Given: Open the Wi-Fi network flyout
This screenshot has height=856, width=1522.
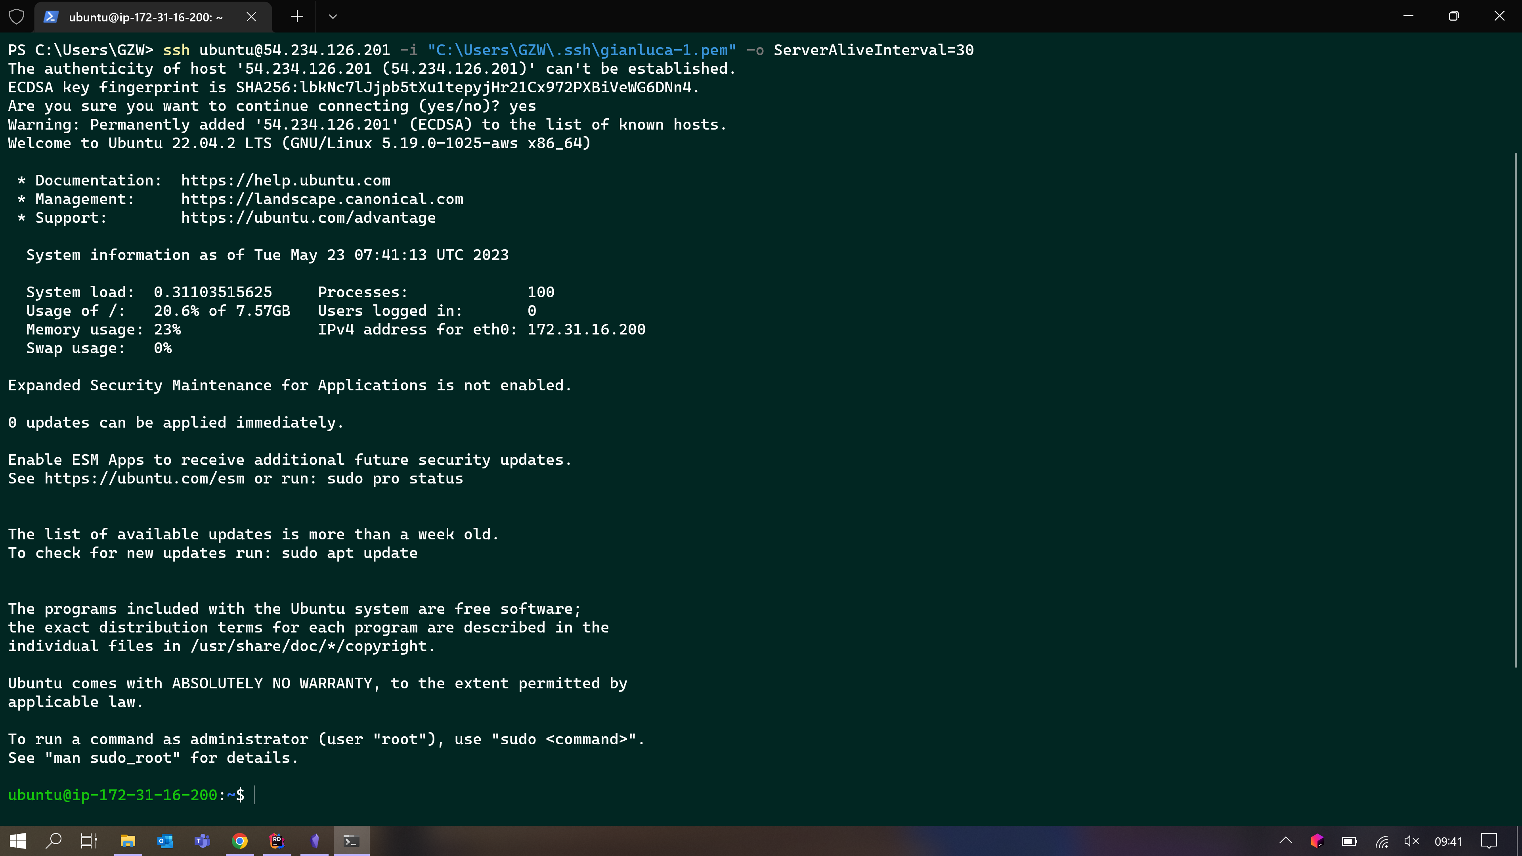Looking at the screenshot, I should click(1381, 841).
